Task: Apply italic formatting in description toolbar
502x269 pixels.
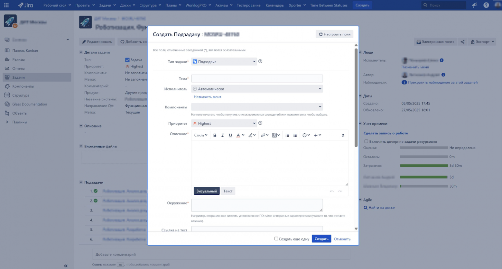Action: [223, 135]
